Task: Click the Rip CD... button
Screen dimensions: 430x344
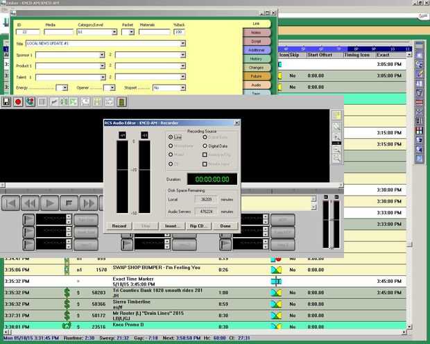Action: pyautogui.click(x=198, y=226)
